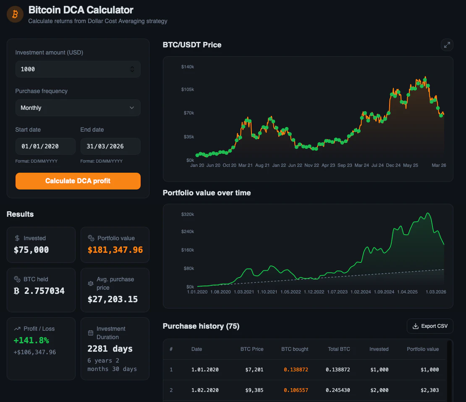Screen dimensions: 466x402
Task: Click the scale icon beside Avg. purchase price
Action: click(x=90, y=283)
